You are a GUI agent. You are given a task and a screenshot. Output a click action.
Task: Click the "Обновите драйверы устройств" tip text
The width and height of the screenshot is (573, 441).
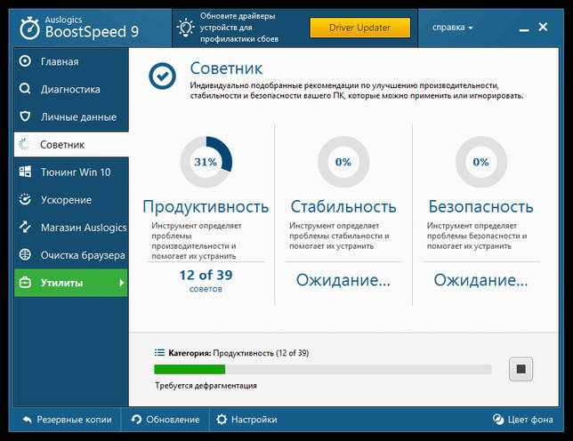(239, 28)
